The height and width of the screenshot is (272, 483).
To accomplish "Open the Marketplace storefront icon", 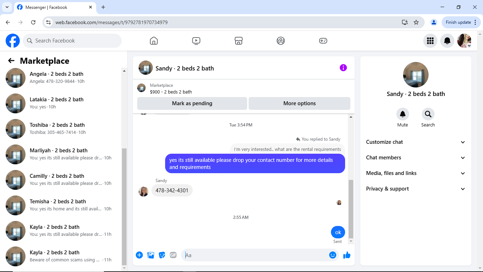I will [239, 41].
